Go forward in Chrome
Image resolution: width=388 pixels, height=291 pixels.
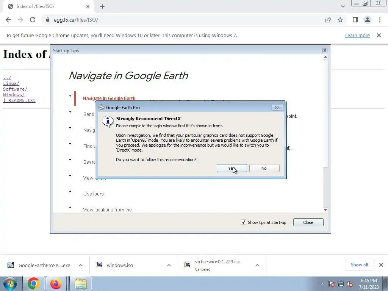(20, 20)
